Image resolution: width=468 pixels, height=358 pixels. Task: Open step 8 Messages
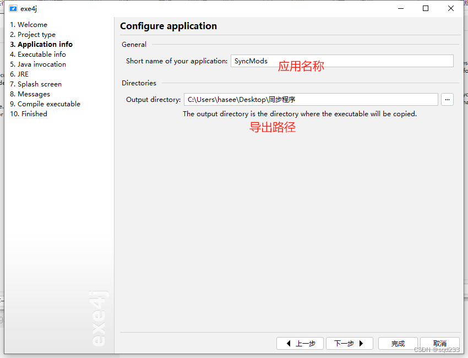(x=30, y=94)
